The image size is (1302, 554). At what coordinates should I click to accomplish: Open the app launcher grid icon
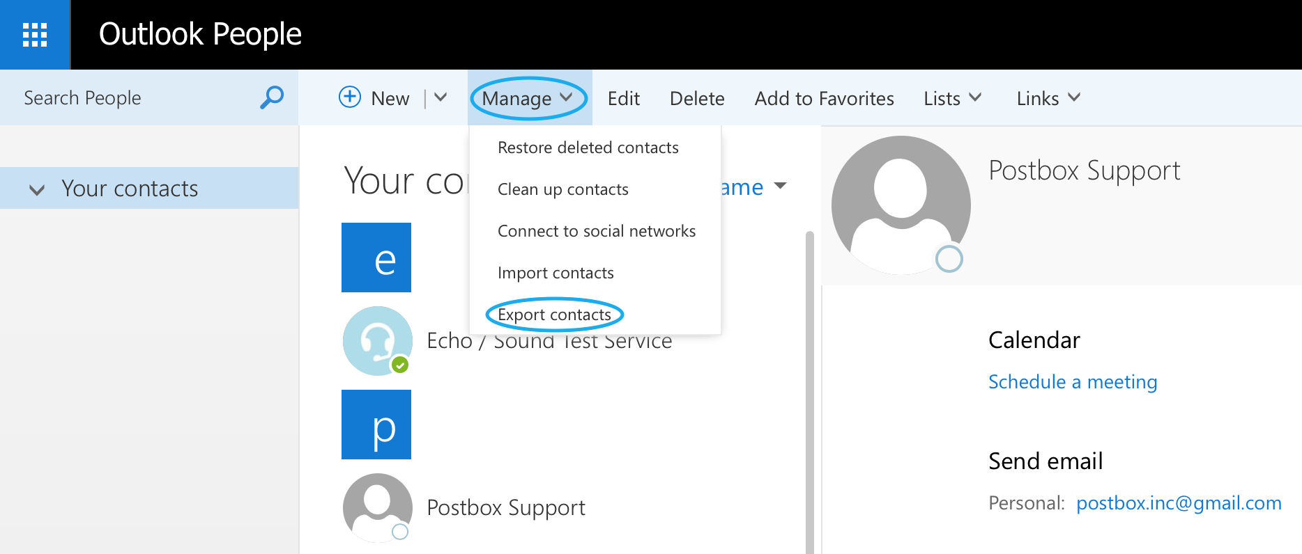tap(35, 34)
